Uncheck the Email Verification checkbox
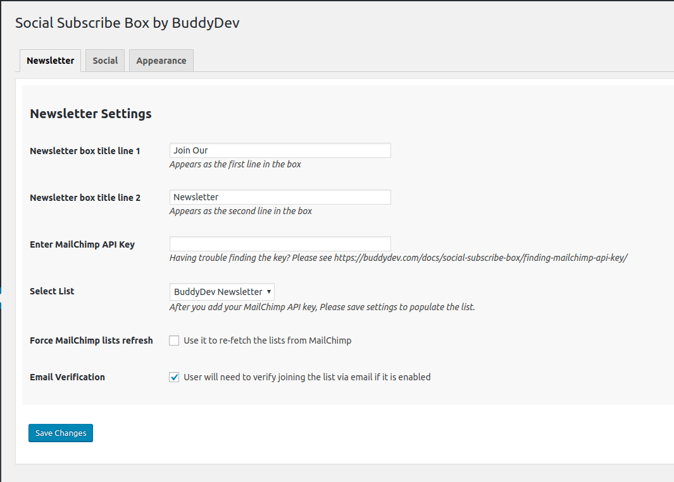 (x=174, y=377)
